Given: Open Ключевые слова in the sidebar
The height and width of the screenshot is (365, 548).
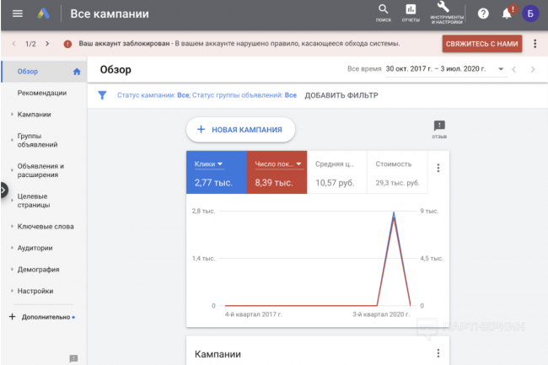Looking at the screenshot, I should pyautogui.click(x=46, y=226).
